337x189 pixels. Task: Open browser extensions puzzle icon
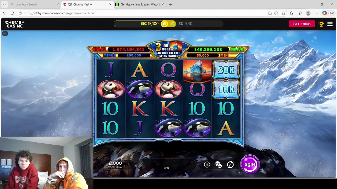291,13
